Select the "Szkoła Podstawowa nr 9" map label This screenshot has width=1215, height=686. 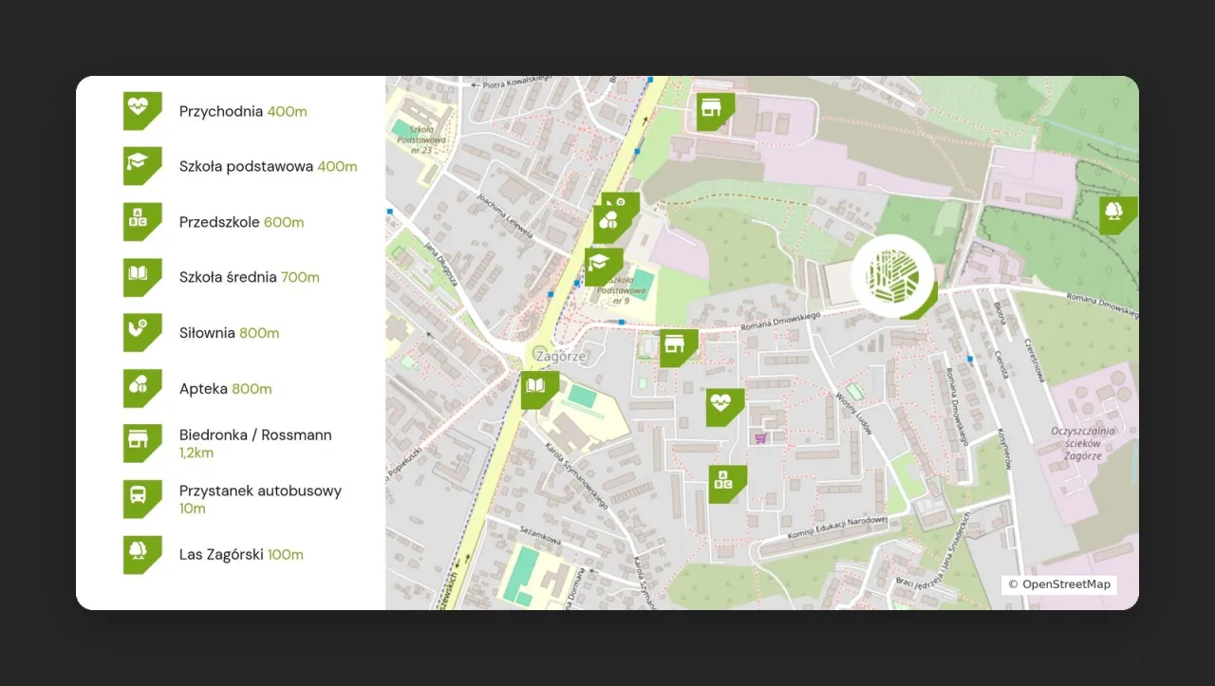pyautogui.click(x=620, y=289)
